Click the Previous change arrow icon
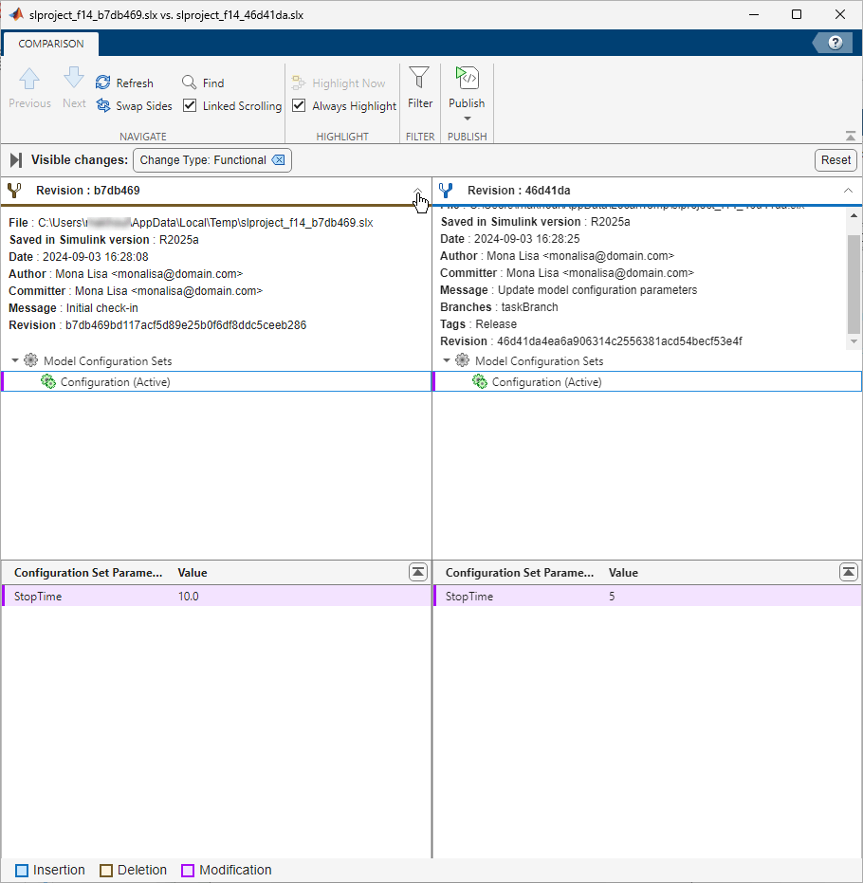The width and height of the screenshot is (863, 883). 29,79
